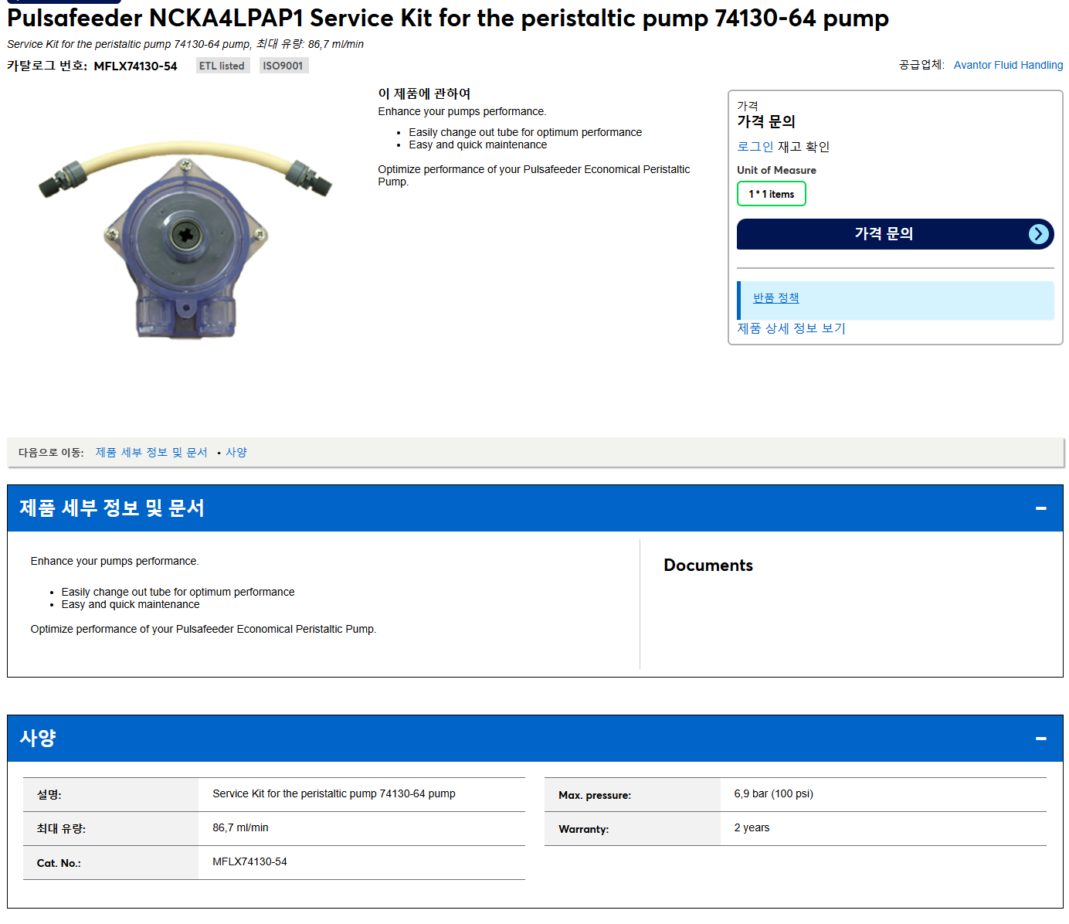
Task: Click the '2 years' warranty value
Action: point(752,827)
